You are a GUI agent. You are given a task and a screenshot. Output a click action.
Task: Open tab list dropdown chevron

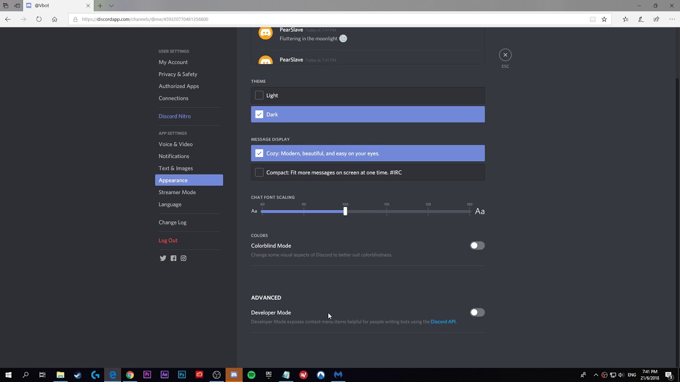click(x=111, y=6)
